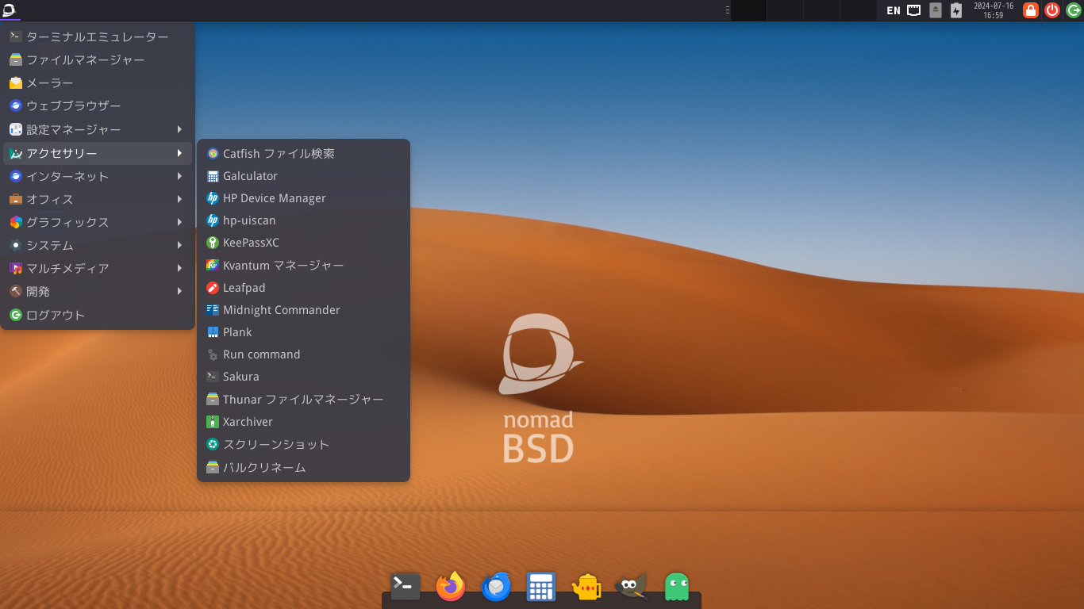The width and height of the screenshot is (1084, 609).
Task: Launch Leafpad text editor
Action: pyautogui.click(x=303, y=288)
